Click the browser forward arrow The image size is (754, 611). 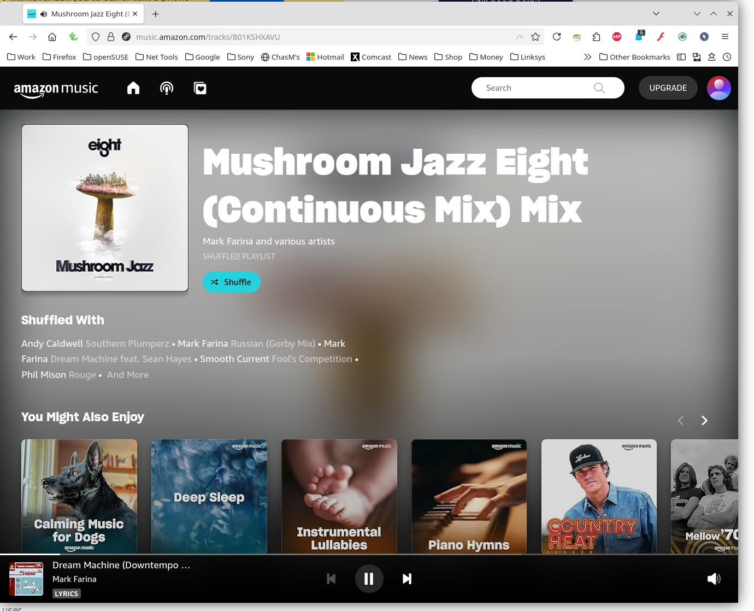pos(33,37)
